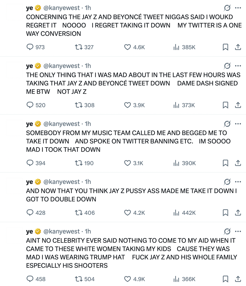Like the tweet with 4.6K likes
This screenshot has height=286, width=246.
128,47
